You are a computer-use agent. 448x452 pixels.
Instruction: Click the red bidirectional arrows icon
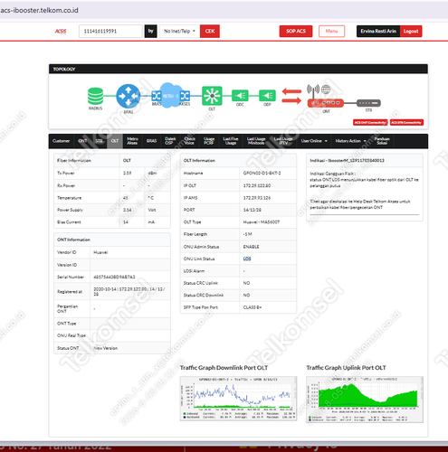[x=291, y=96]
